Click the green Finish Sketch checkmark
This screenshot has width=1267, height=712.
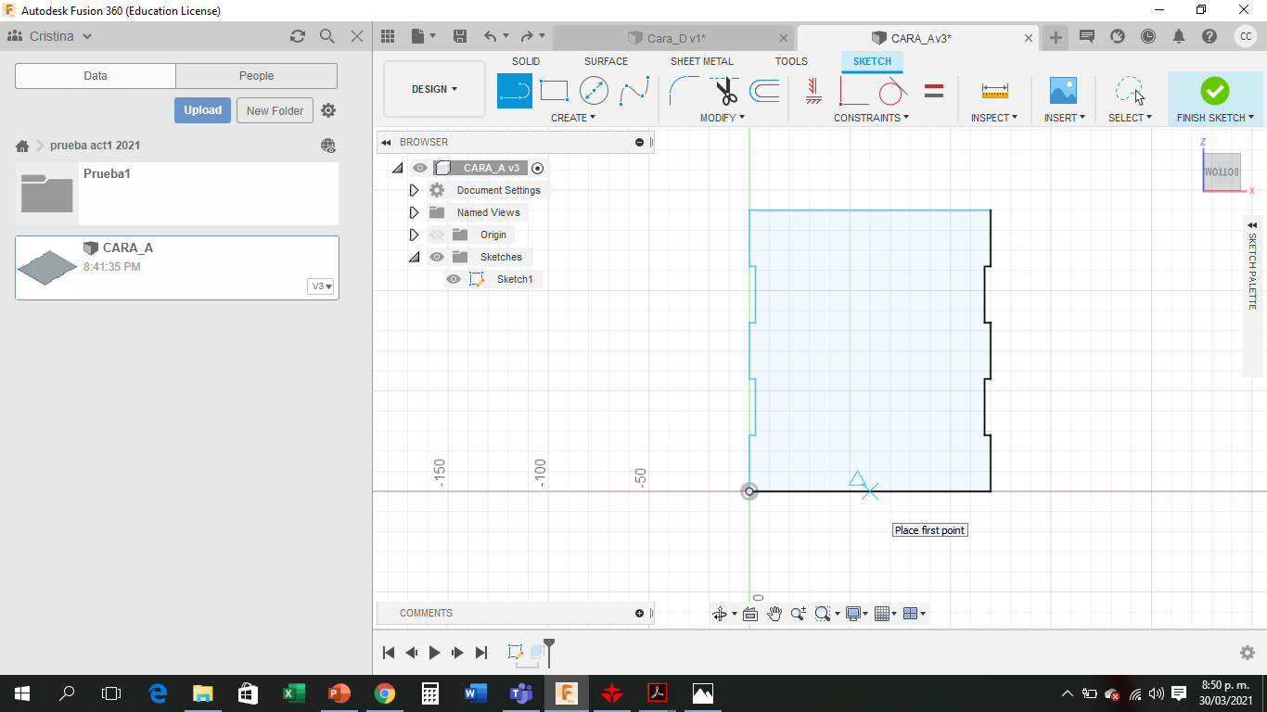[1214, 91]
